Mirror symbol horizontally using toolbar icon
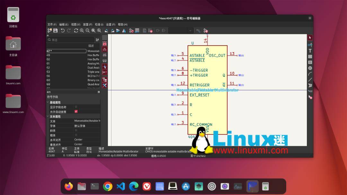The width and height of the screenshot is (347, 195). click(x=124, y=30)
